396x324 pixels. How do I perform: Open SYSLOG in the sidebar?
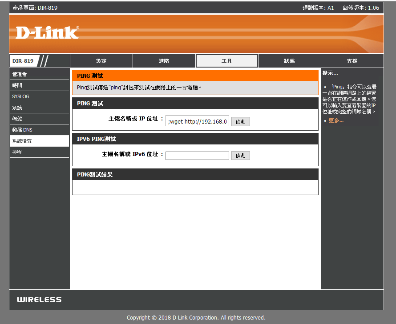click(40, 96)
